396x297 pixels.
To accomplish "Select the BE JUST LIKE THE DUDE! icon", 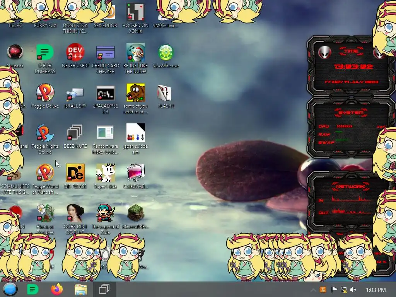I will pos(136,53).
